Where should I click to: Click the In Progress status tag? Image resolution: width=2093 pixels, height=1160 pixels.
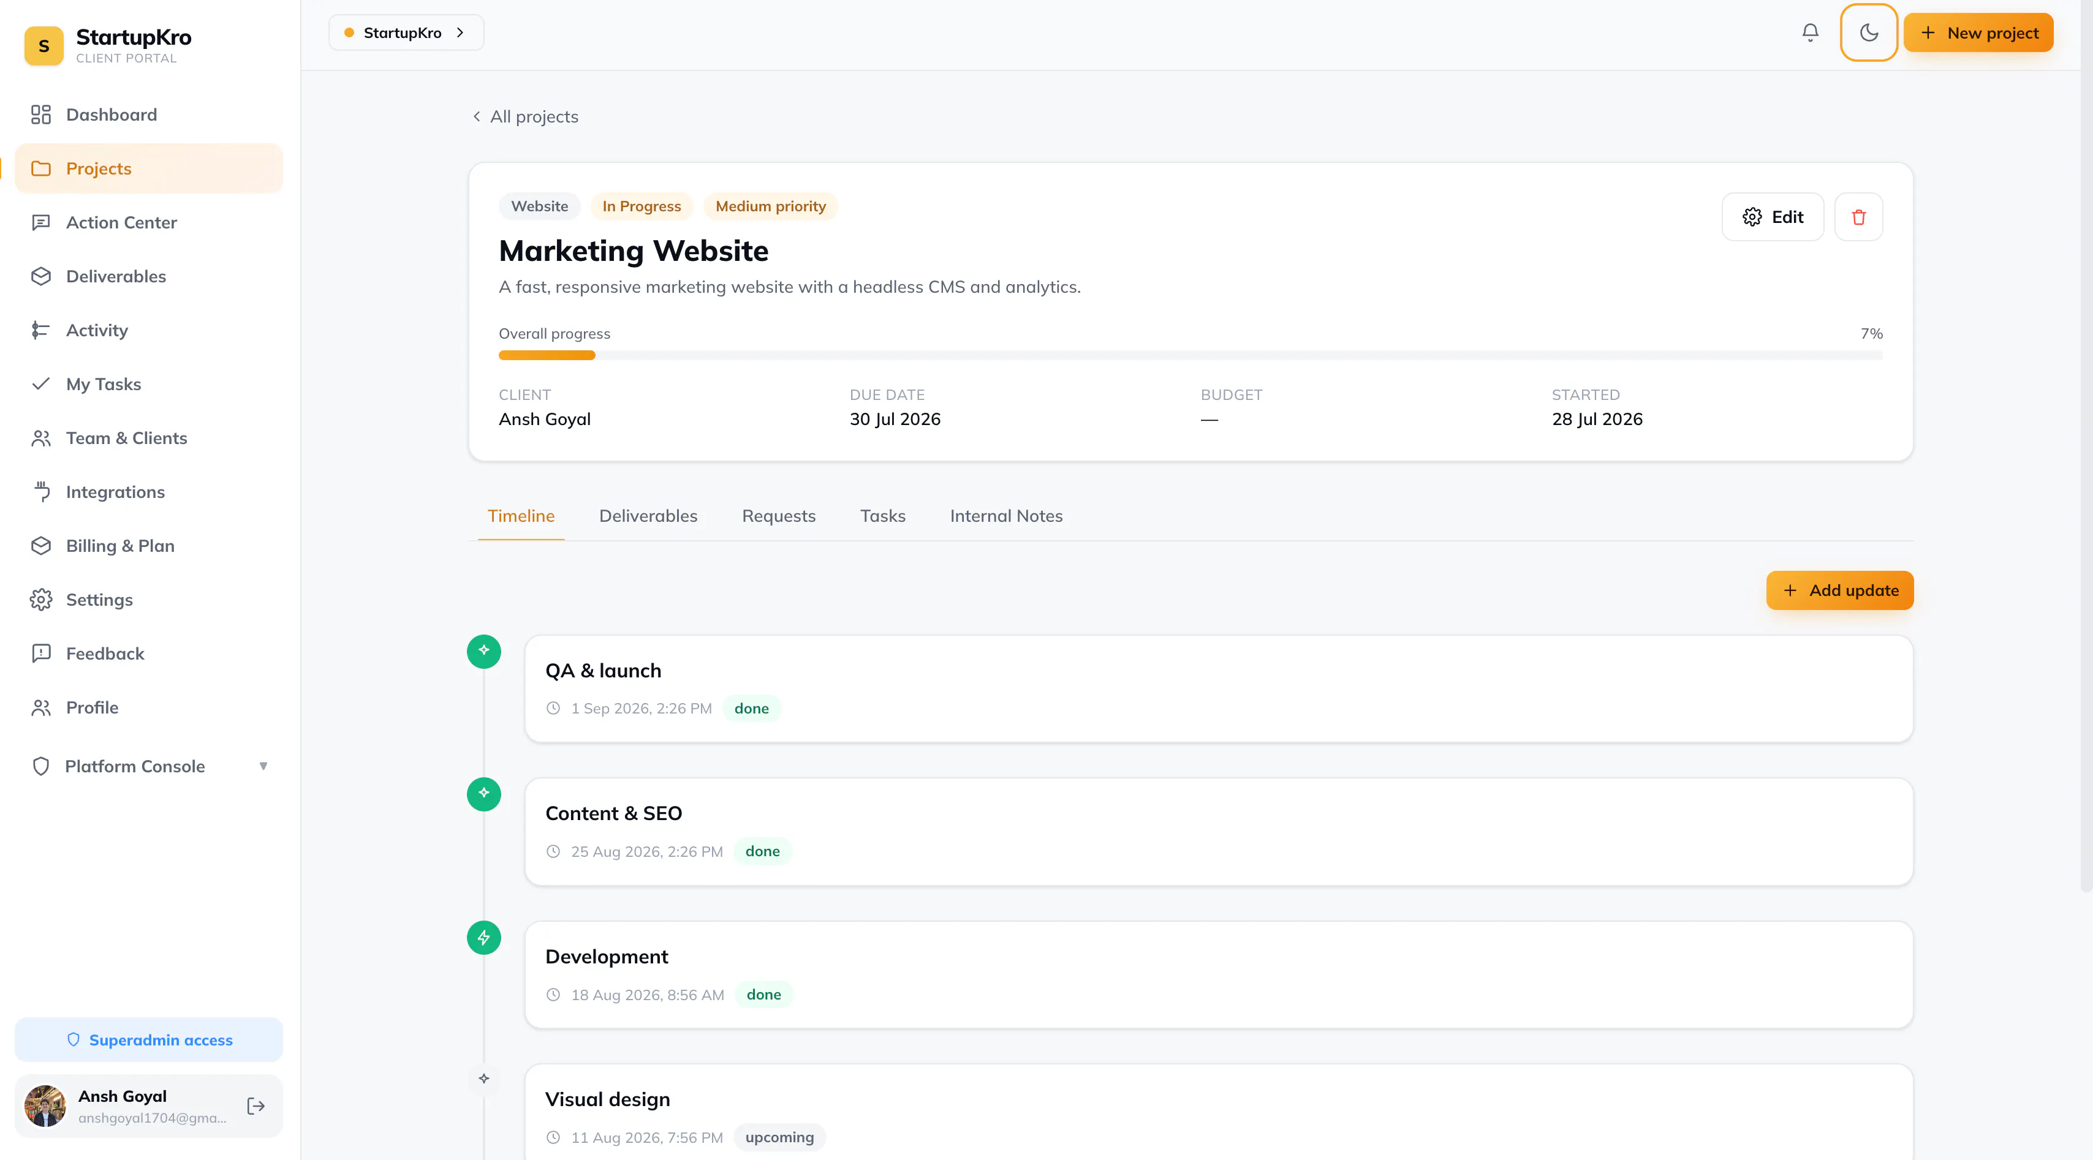tap(641, 206)
